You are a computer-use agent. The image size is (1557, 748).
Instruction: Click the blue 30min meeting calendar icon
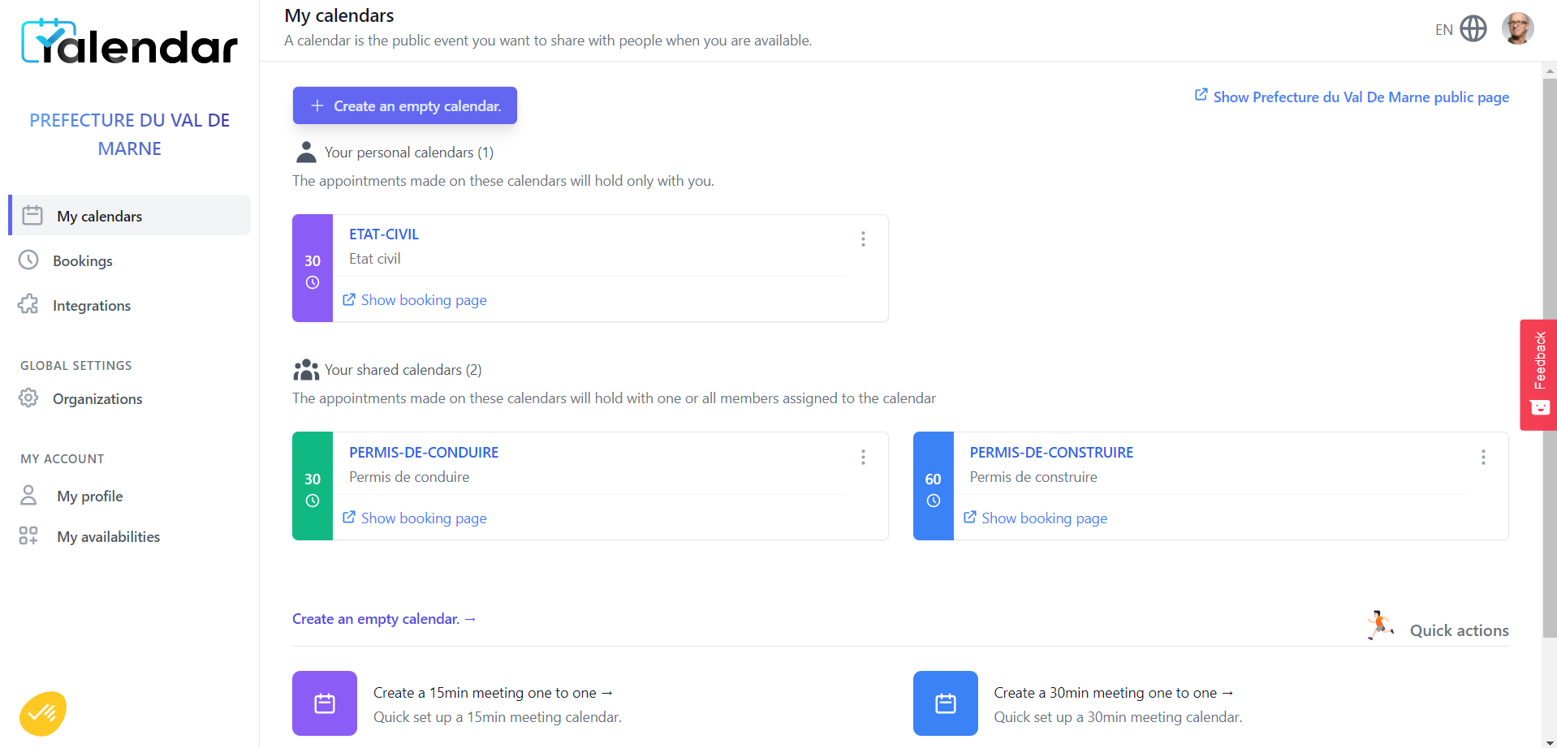click(x=945, y=703)
